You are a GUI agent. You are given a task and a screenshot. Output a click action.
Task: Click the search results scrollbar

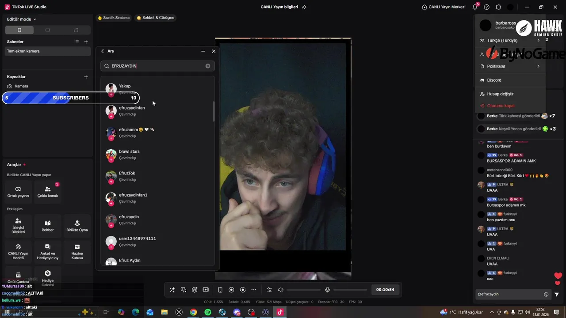pyautogui.click(x=214, y=111)
